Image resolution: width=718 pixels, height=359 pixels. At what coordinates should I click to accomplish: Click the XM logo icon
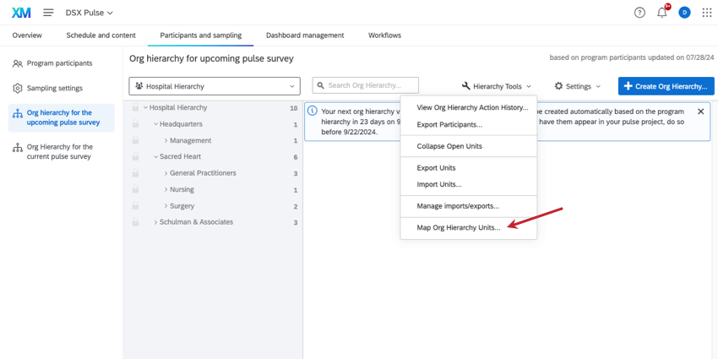tap(20, 13)
